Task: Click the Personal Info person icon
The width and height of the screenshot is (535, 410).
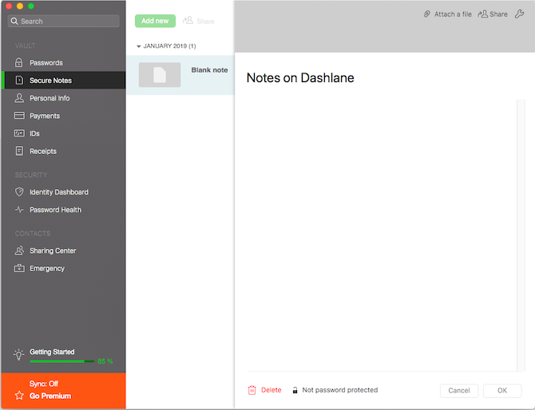Action: click(19, 98)
